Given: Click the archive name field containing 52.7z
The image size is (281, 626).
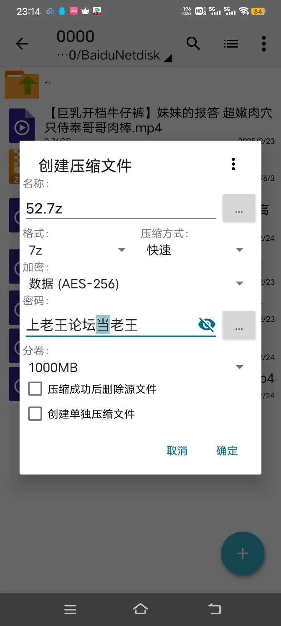Looking at the screenshot, I should [x=121, y=208].
